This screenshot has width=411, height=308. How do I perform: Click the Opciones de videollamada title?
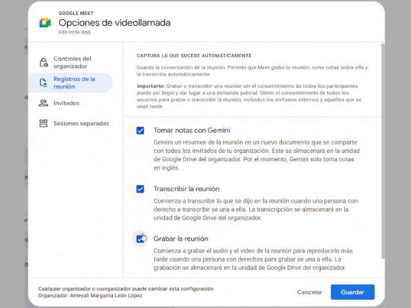pos(114,23)
